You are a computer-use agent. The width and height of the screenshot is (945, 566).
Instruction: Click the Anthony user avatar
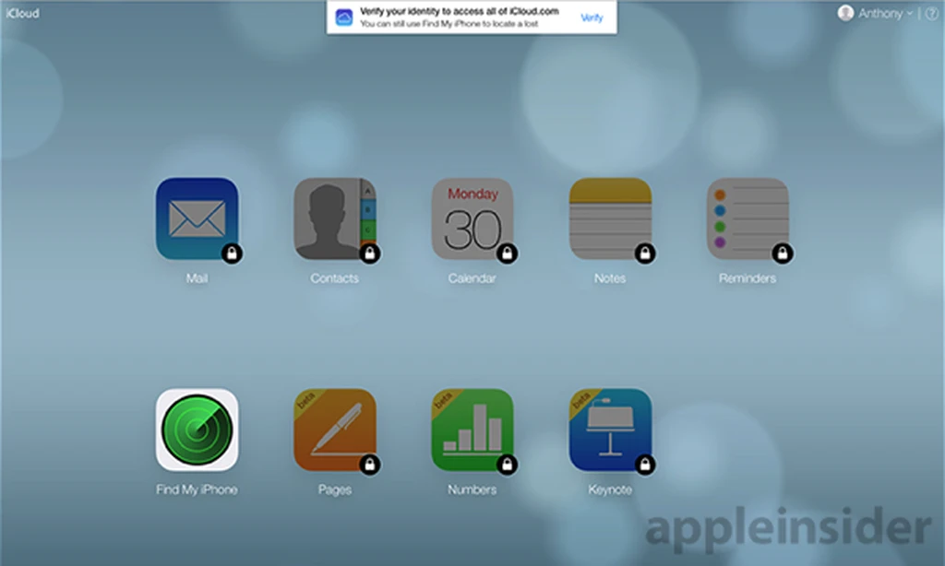pyautogui.click(x=845, y=13)
